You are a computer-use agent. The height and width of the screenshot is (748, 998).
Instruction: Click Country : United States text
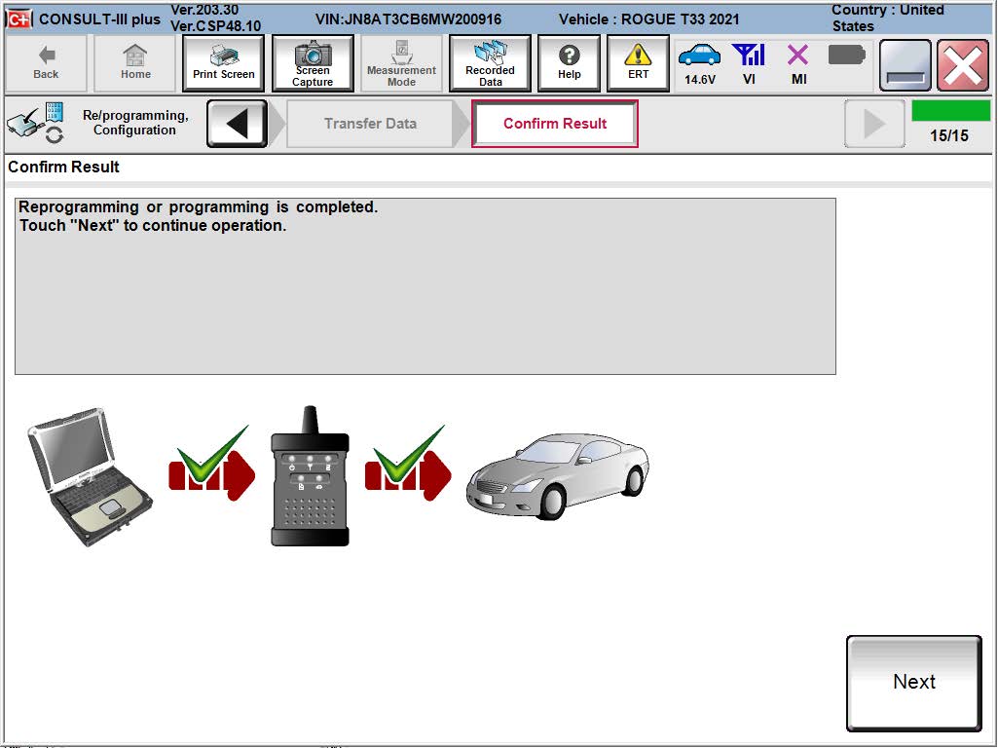(887, 18)
